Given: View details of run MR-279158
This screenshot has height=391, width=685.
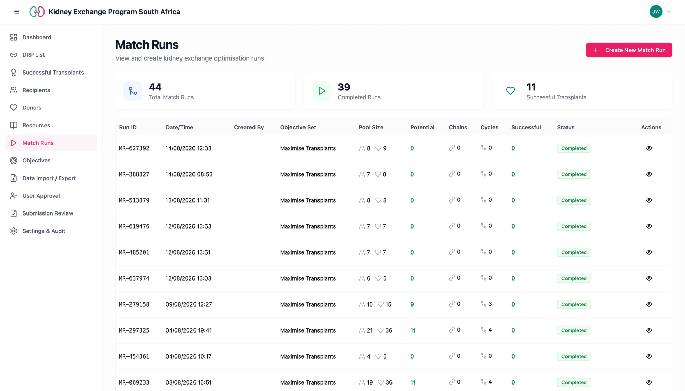Looking at the screenshot, I should (649, 304).
